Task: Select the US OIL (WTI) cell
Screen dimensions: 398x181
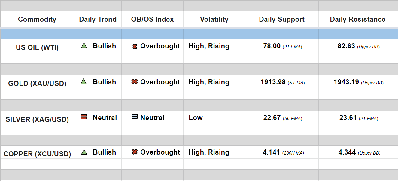Action: [x=37, y=47]
